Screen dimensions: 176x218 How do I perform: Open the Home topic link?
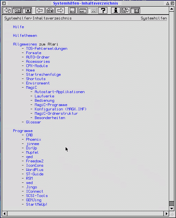pyautogui.click(x=30, y=70)
